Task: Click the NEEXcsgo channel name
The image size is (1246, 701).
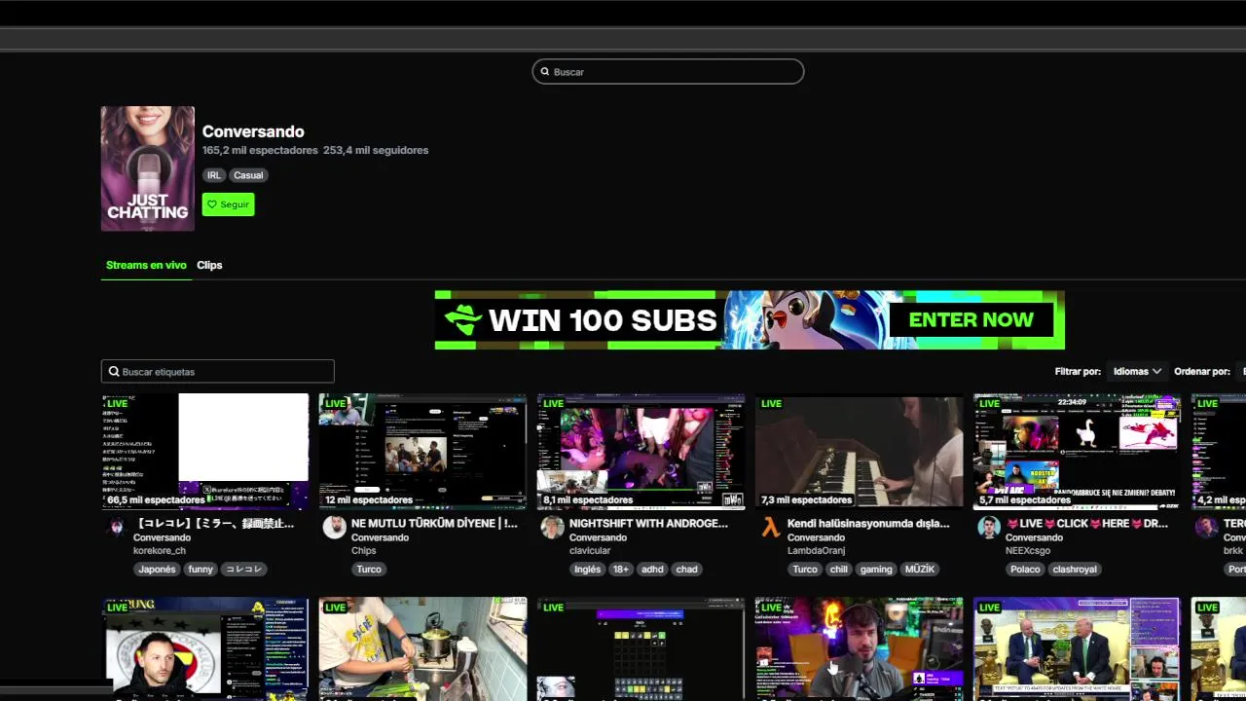Action: [1027, 550]
